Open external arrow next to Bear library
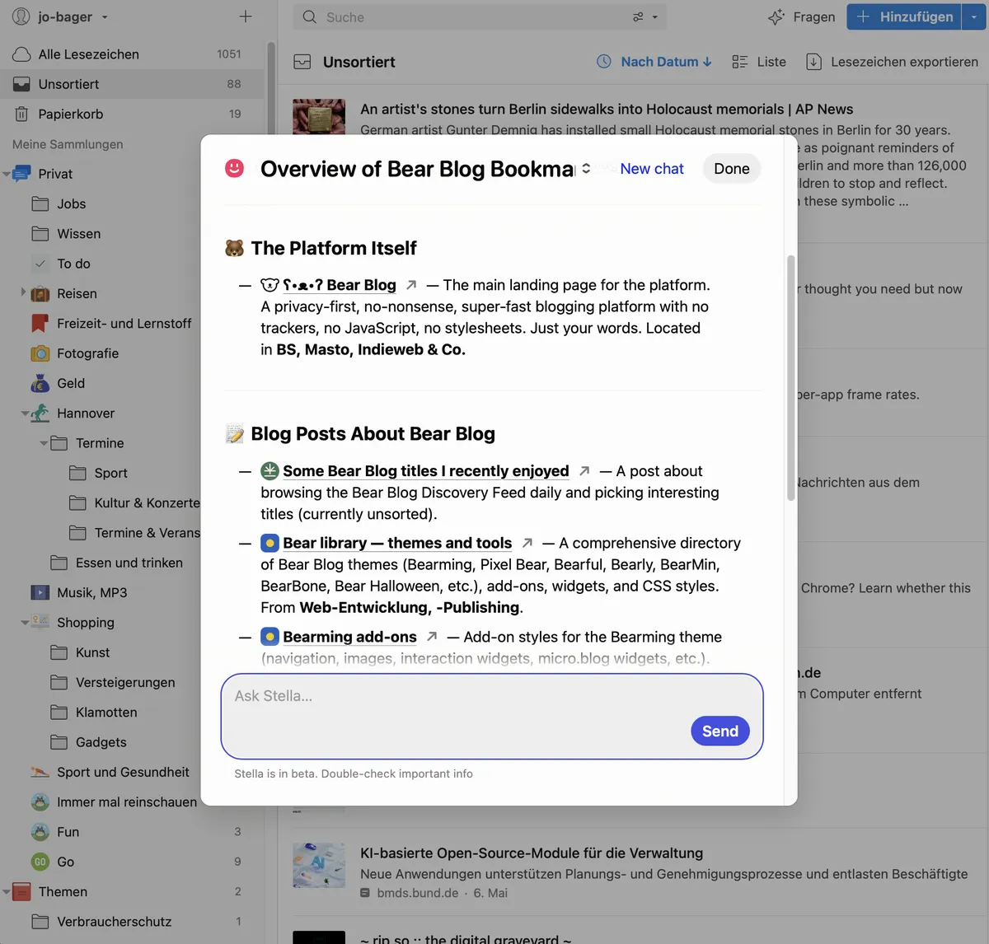The width and height of the screenshot is (989, 944). [x=527, y=543]
